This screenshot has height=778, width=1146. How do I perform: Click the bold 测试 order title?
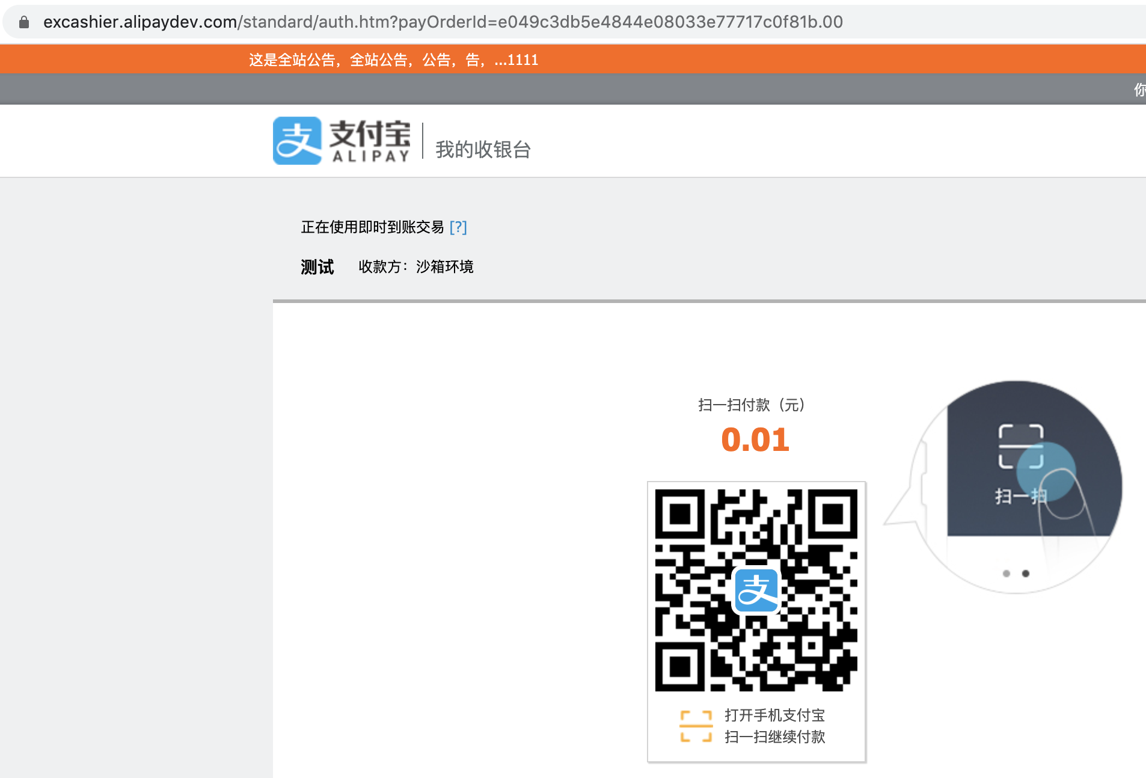(317, 267)
